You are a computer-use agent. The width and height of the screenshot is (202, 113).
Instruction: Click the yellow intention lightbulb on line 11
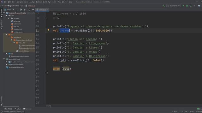click(x=48, y=30)
